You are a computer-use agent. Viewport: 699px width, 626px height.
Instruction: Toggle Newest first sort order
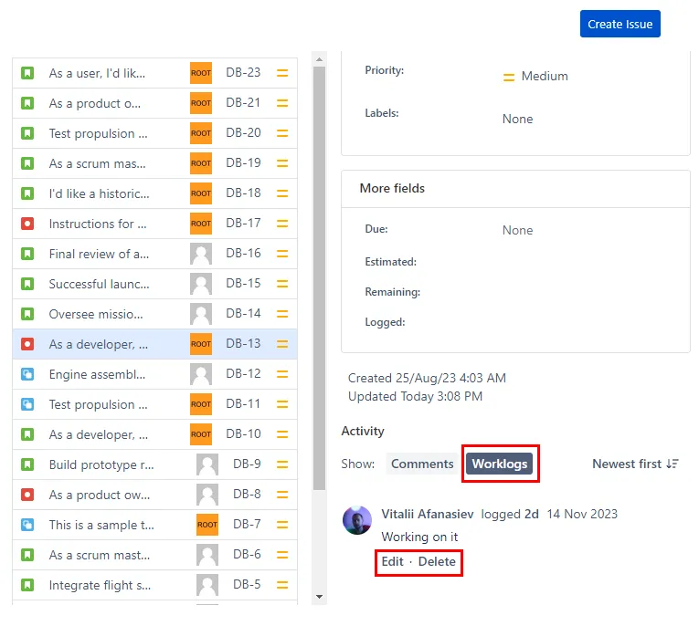[635, 464]
